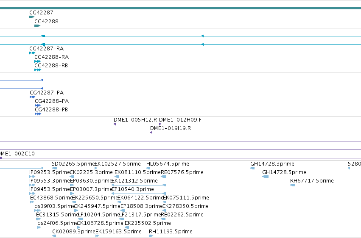
Task: Click the DME1-012H09.F arrowhead glyph
Action: click(x=160, y=124)
